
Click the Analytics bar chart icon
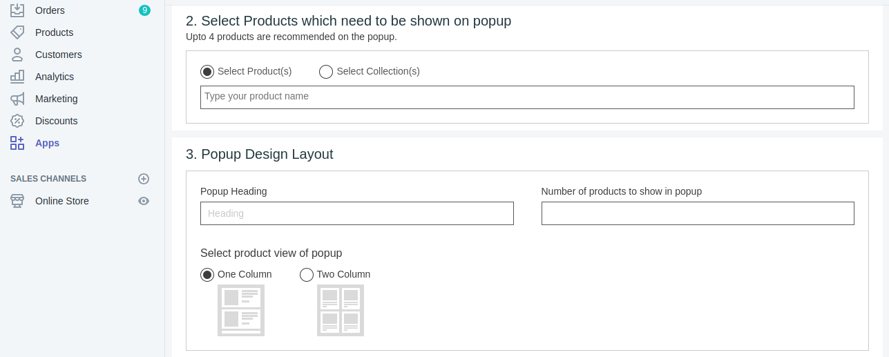[17, 77]
